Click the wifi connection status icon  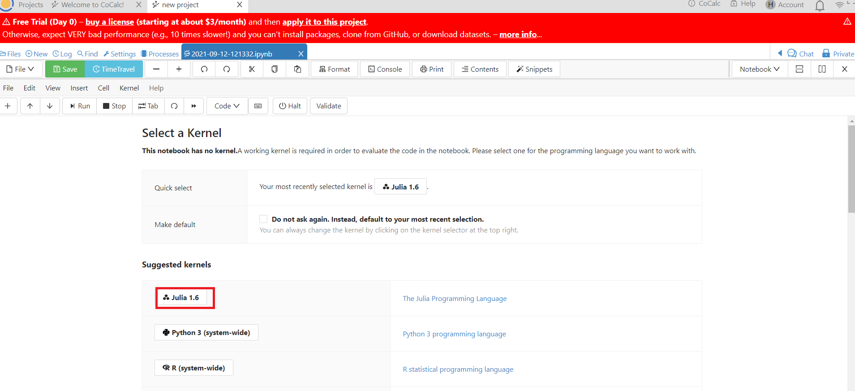[840, 5]
